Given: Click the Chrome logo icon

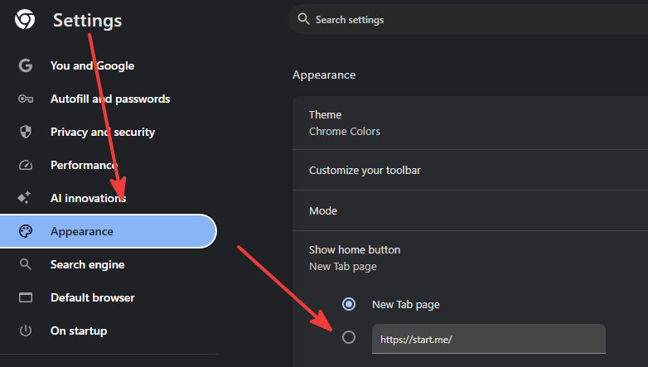Looking at the screenshot, I should [x=25, y=19].
